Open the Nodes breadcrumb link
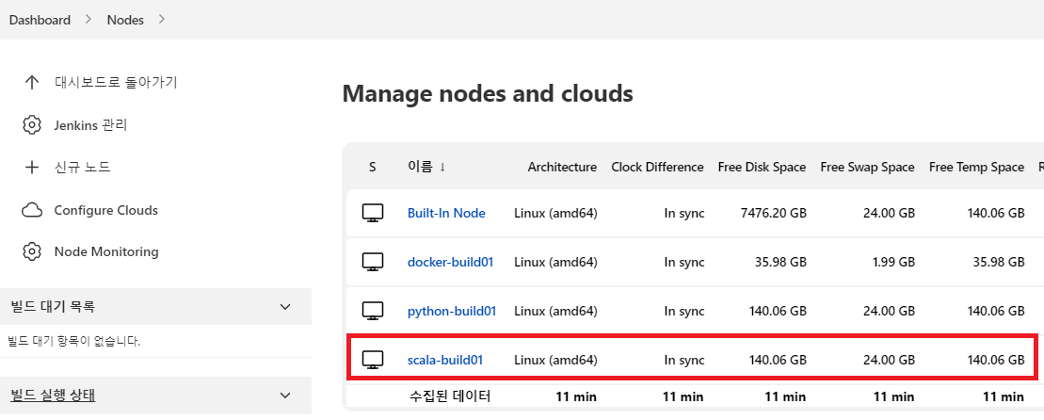 tap(125, 20)
